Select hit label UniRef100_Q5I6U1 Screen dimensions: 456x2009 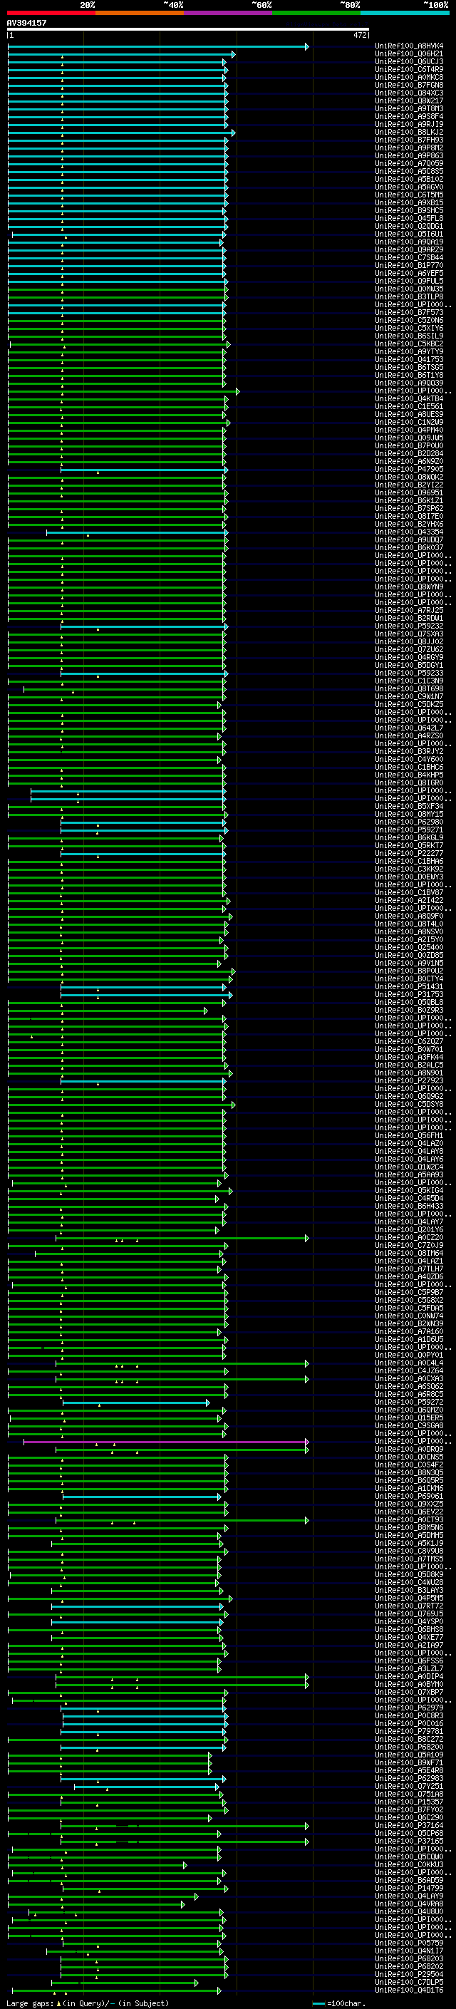[x=409, y=234]
